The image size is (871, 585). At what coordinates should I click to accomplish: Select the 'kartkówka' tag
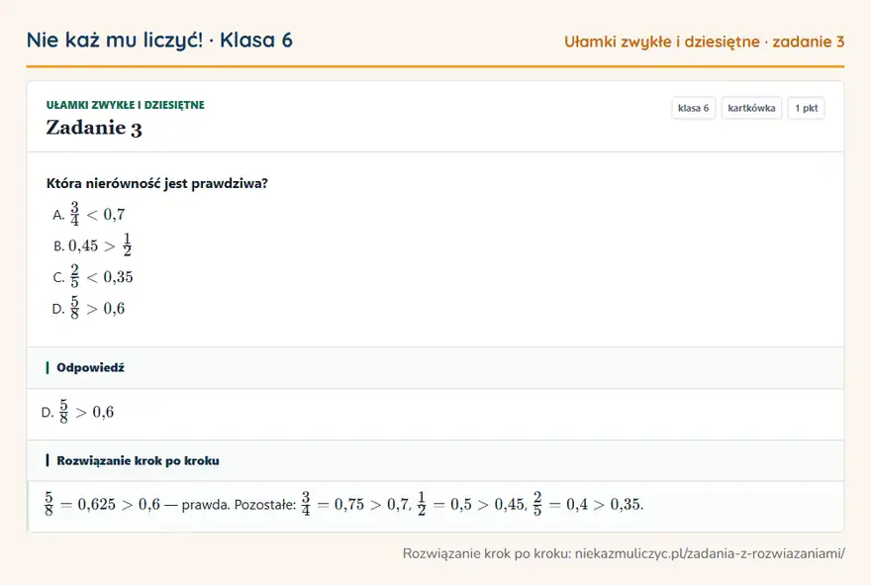[x=751, y=108]
